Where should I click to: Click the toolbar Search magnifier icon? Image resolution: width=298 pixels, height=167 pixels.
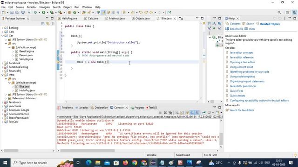279,13
